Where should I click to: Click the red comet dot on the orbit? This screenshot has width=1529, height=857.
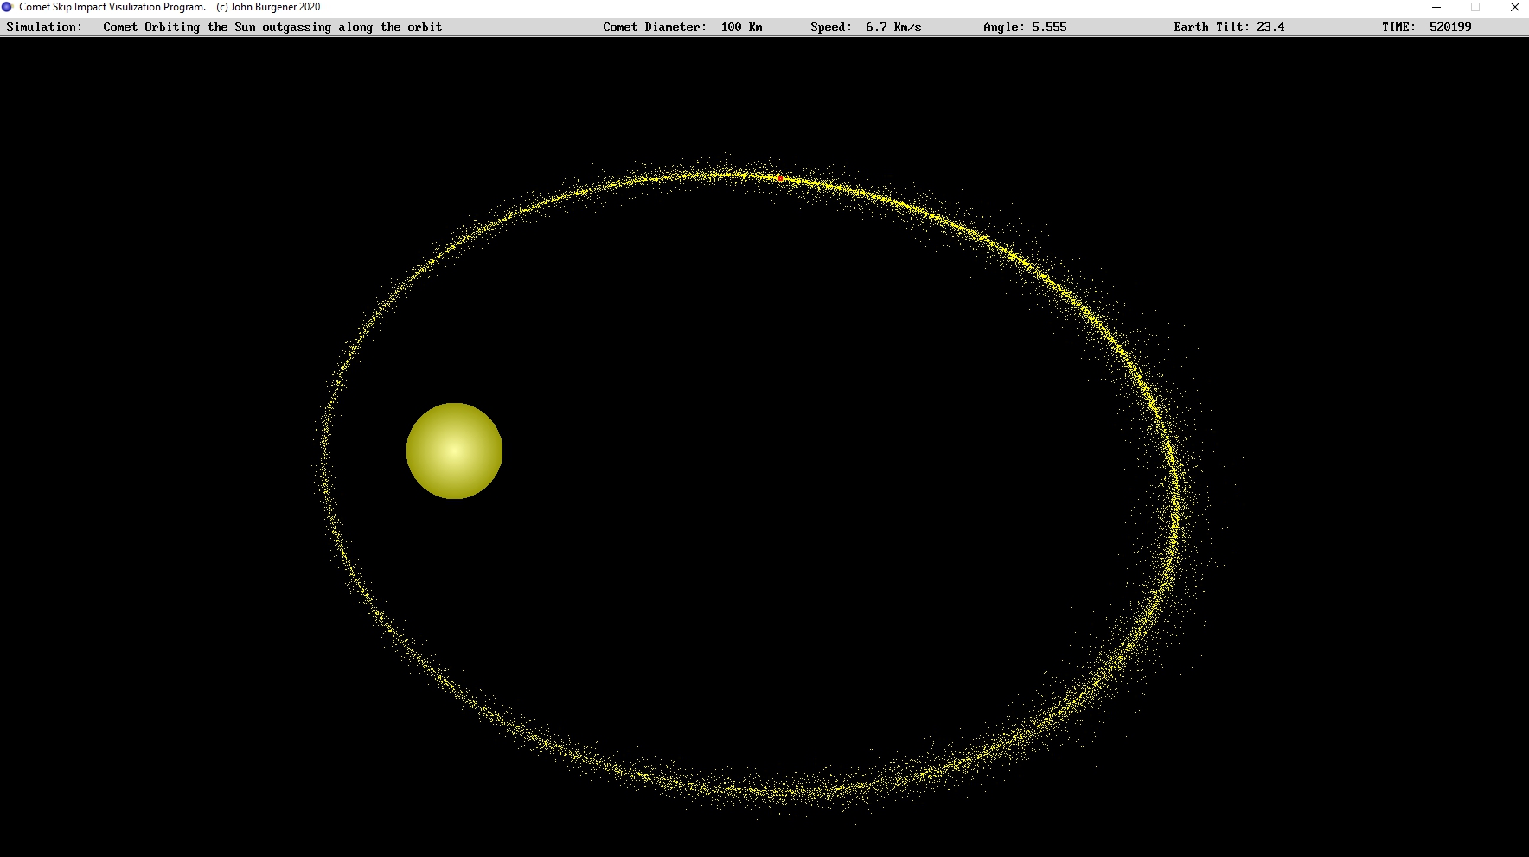(x=779, y=178)
